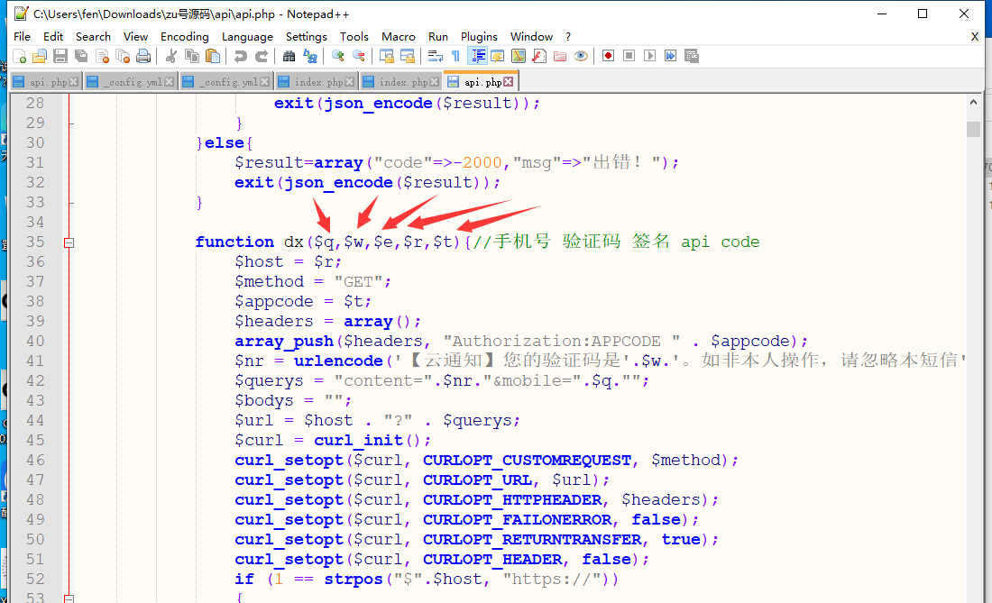The height and width of the screenshot is (603, 992).
Task: Print the current file
Action: (142, 56)
